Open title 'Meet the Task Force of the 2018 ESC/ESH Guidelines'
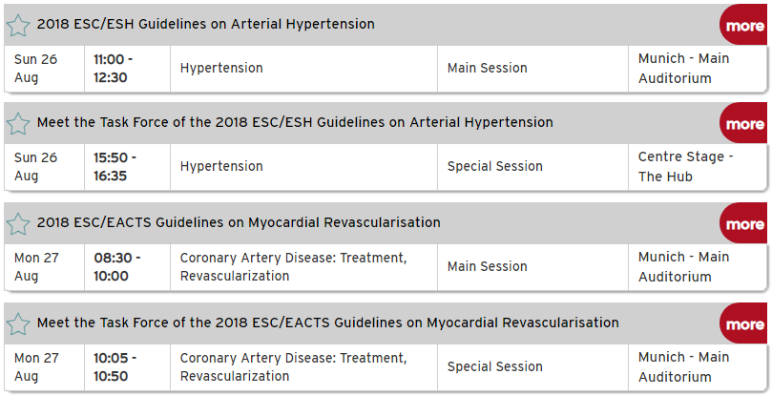 click(295, 122)
